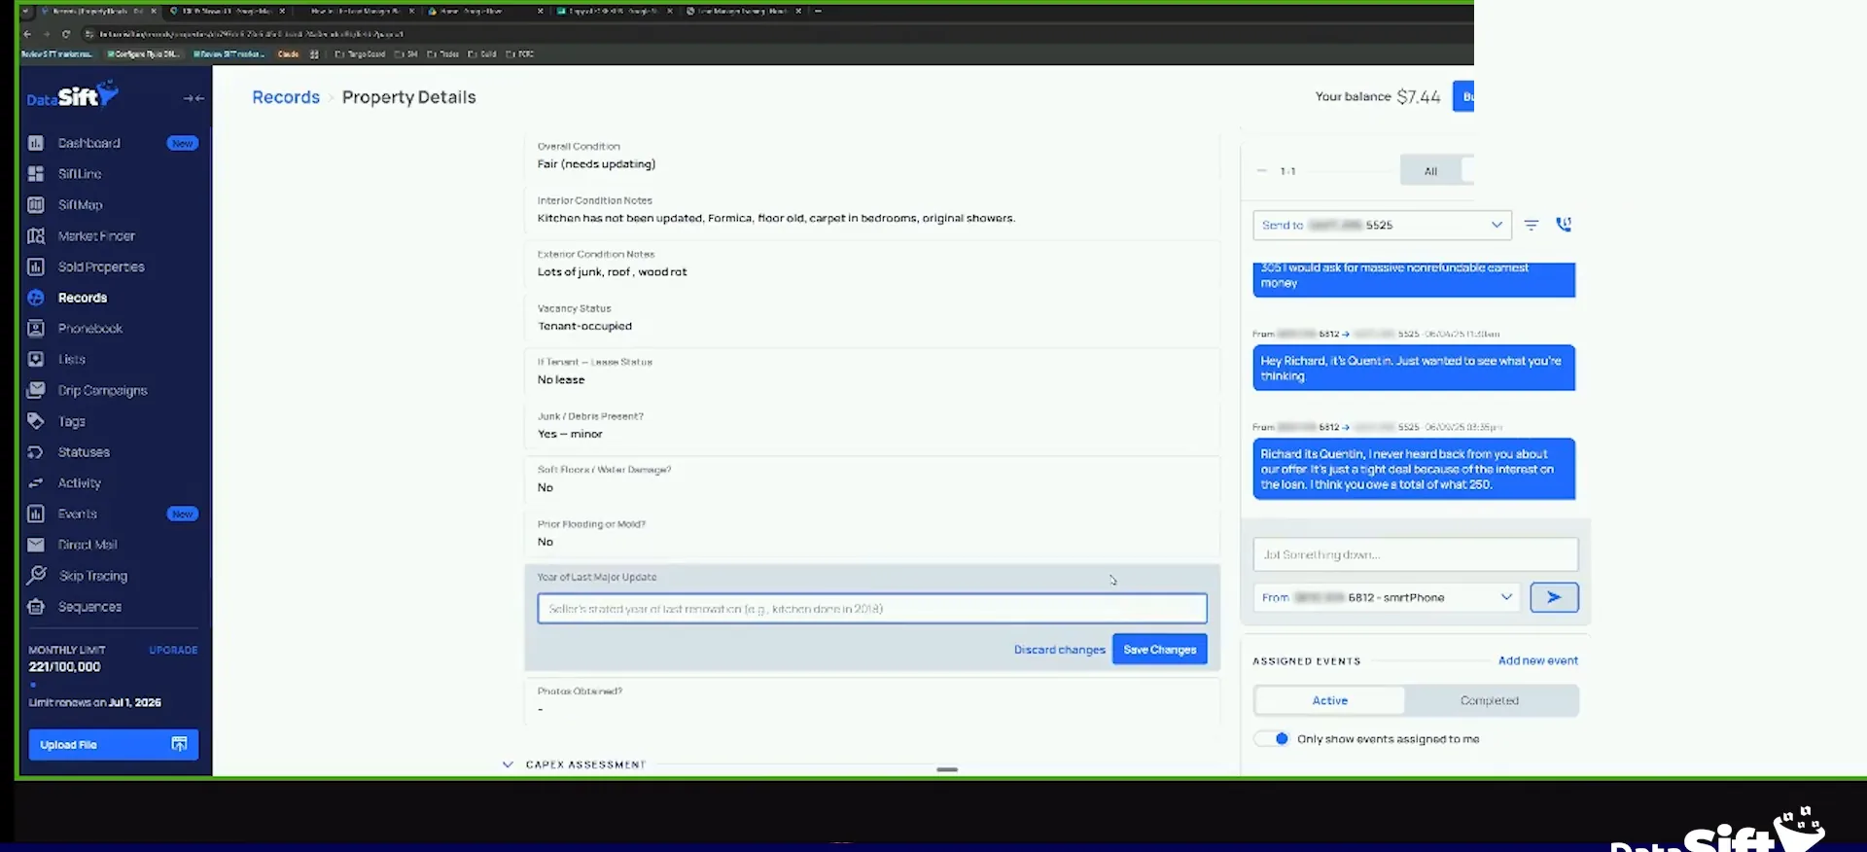The image size is (1867, 852).
Task: Go to SiftMap via its sidebar icon
Action: [x=36, y=205]
